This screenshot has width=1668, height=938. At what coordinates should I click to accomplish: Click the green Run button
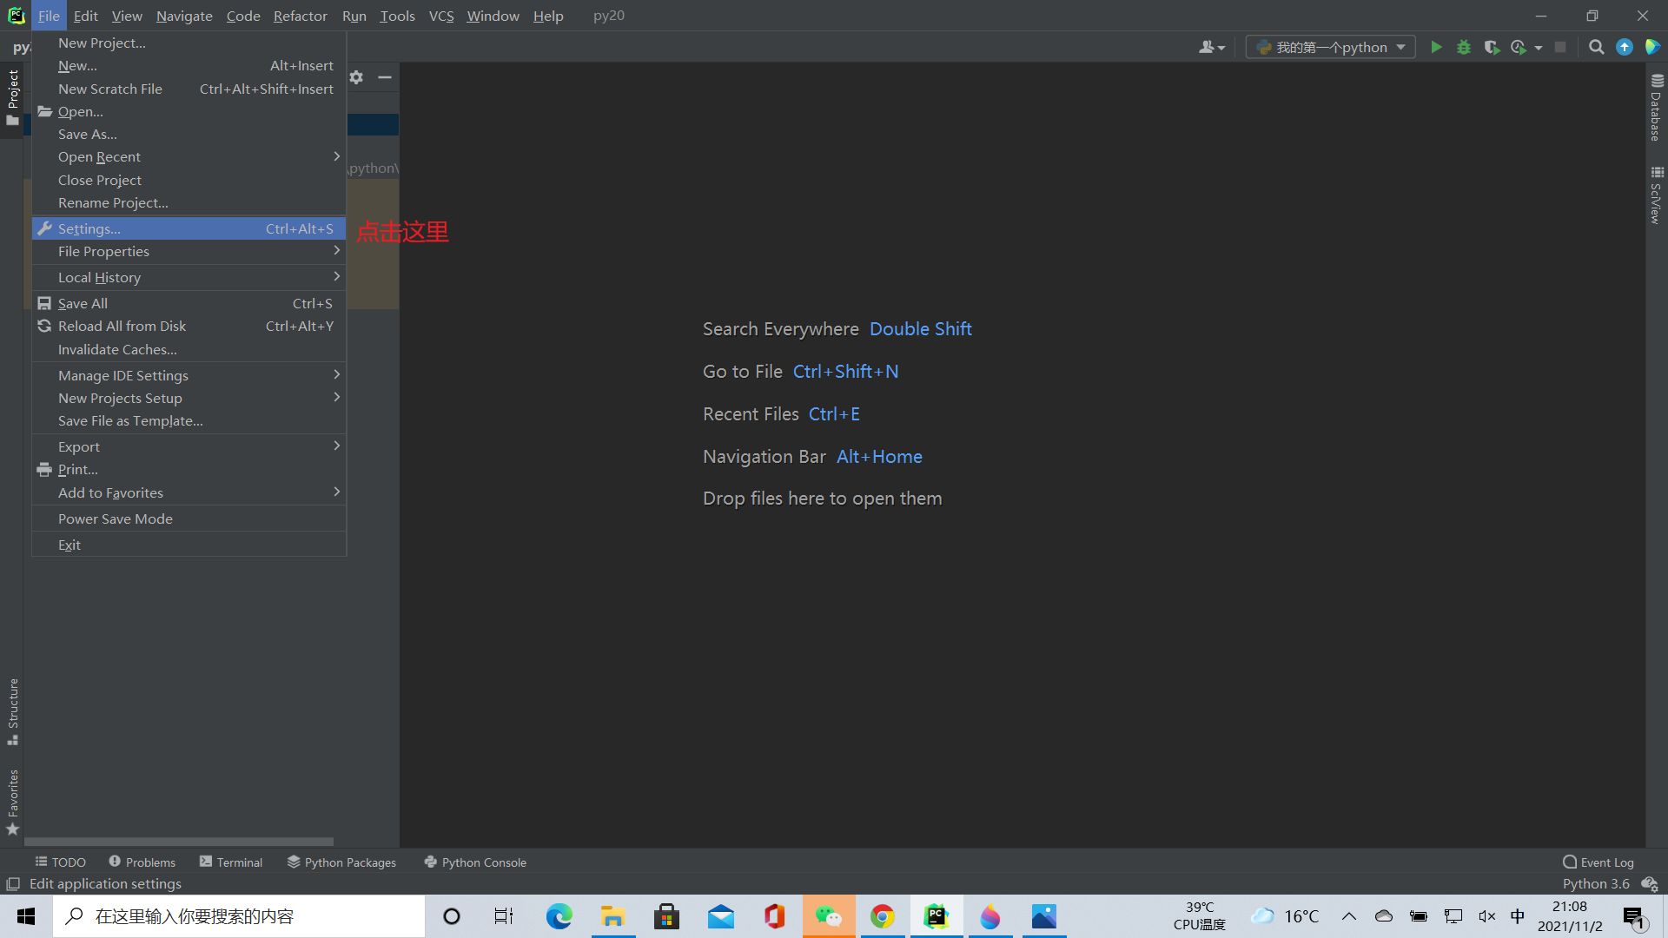point(1436,47)
